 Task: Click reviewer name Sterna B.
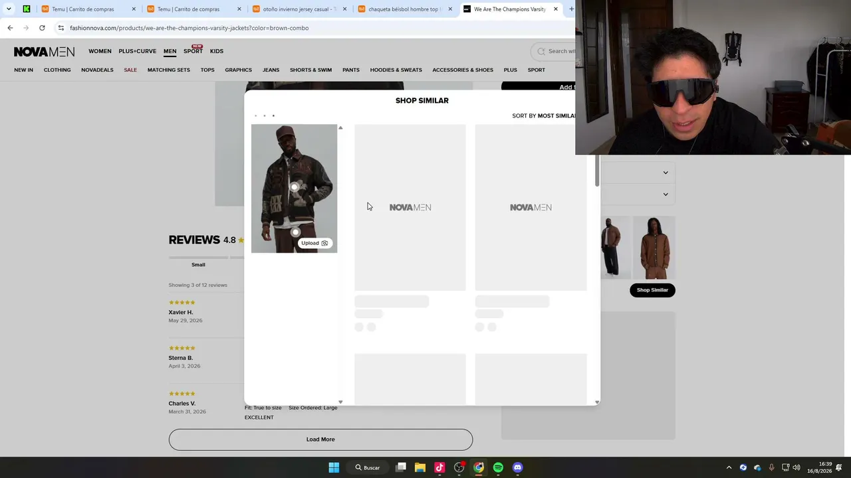click(x=181, y=358)
